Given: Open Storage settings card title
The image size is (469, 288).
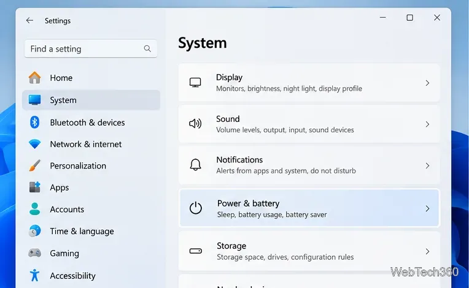Looking at the screenshot, I should pos(231,246).
